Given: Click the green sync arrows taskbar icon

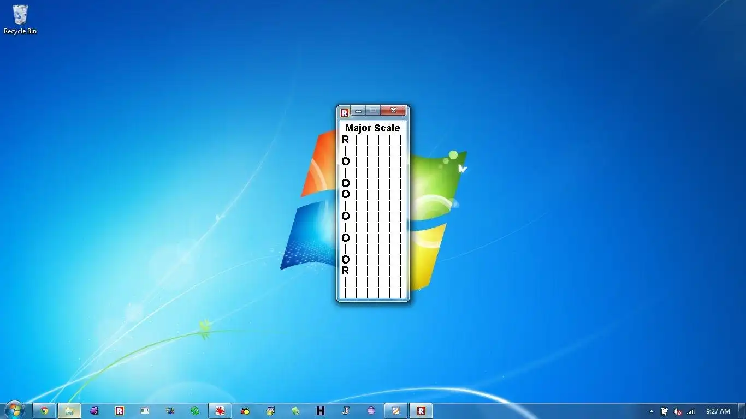Looking at the screenshot, I should pos(195,411).
